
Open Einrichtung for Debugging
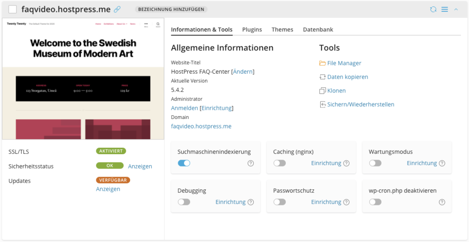230,202
